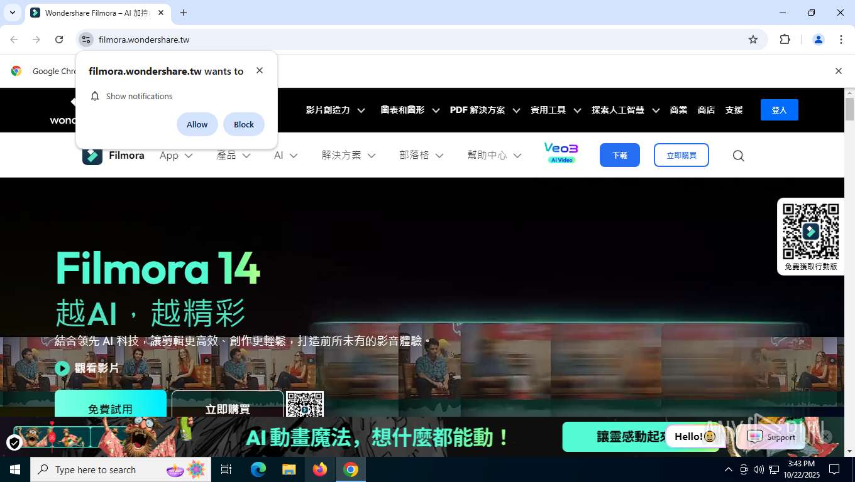
Task: Expand the 幫助中心 dropdown
Action: pos(494,155)
